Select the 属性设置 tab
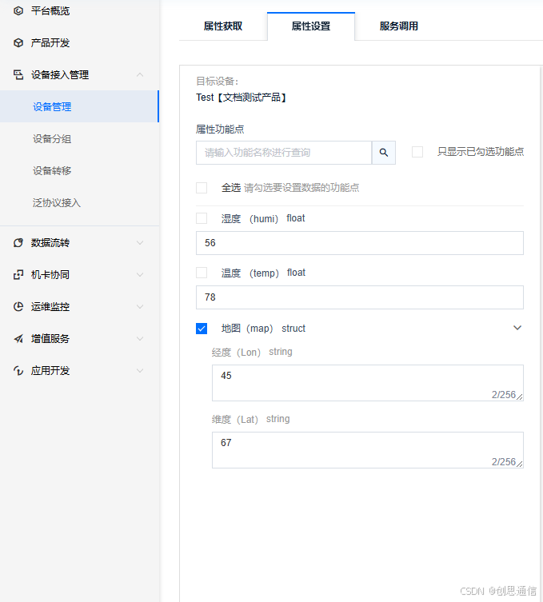Viewport: 543px width, 602px height. (311, 26)
